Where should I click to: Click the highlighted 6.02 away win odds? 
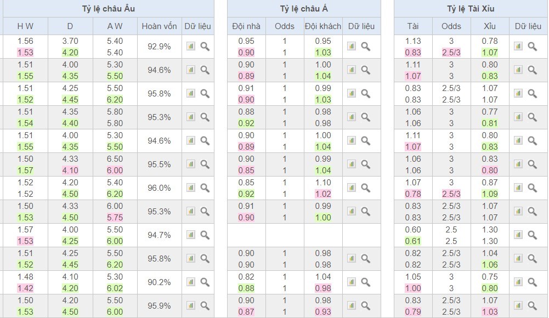tap(115, 288)
